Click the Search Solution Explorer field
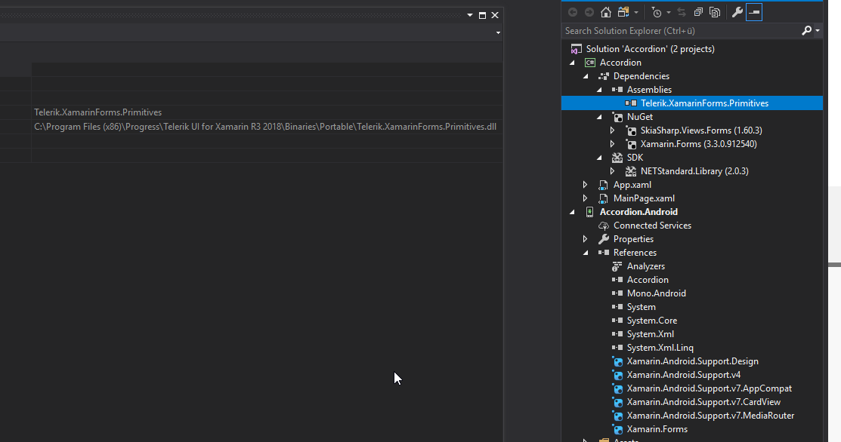The width and height of the screenshot is (841, 442). (680, 31)
